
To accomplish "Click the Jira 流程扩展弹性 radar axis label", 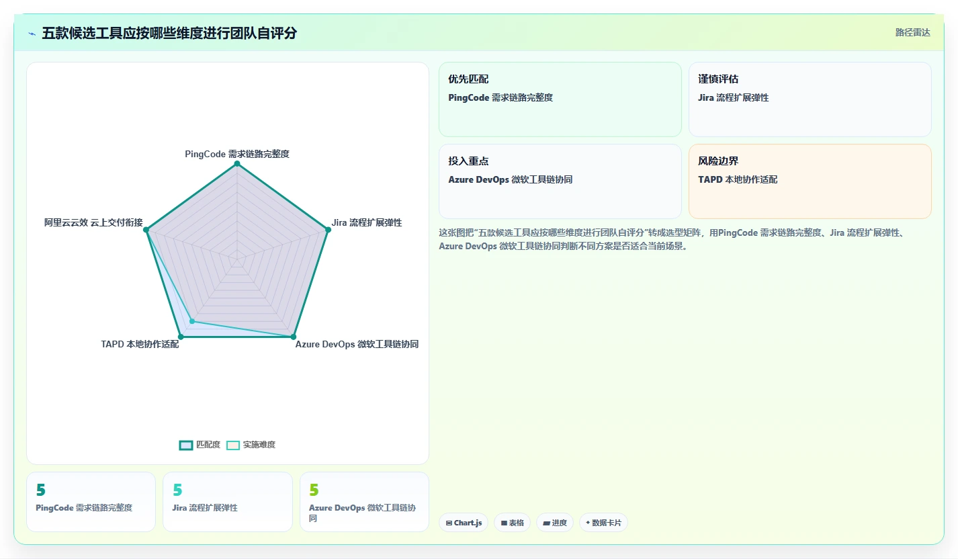I will click(x=367, y=222).
